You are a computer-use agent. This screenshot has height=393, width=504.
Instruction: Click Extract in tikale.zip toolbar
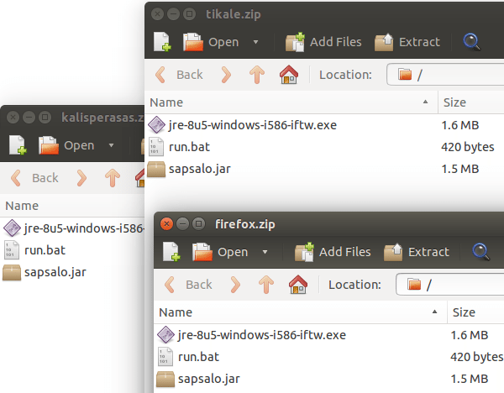pos(407,42)
